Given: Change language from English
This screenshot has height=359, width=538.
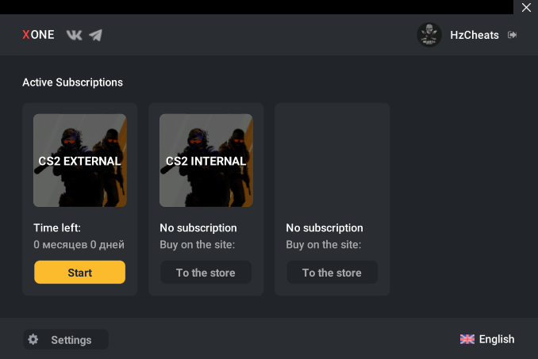Looking at the screenshot, I should pos(497,339).
